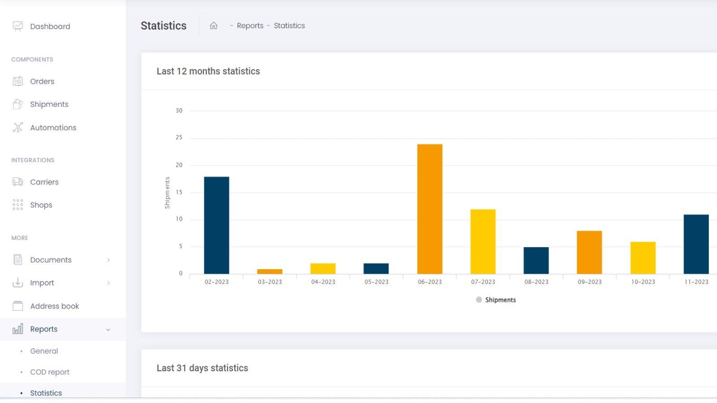Click the Address book icon

tap(17, 306)
